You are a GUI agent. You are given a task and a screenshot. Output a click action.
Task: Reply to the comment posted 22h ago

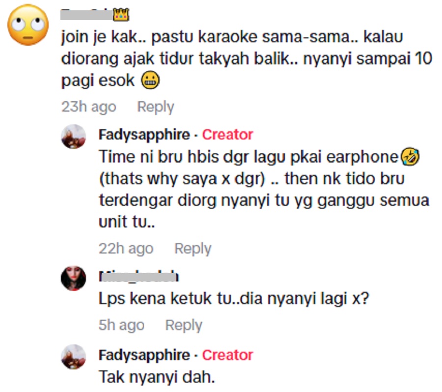pos(193,249)
